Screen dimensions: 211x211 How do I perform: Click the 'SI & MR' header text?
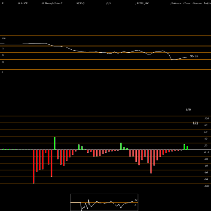coord(22,3)
